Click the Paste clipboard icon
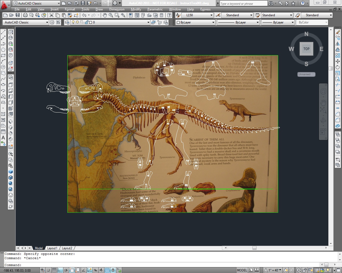Viewport: 342px width, 273px height. pos(64,15)
